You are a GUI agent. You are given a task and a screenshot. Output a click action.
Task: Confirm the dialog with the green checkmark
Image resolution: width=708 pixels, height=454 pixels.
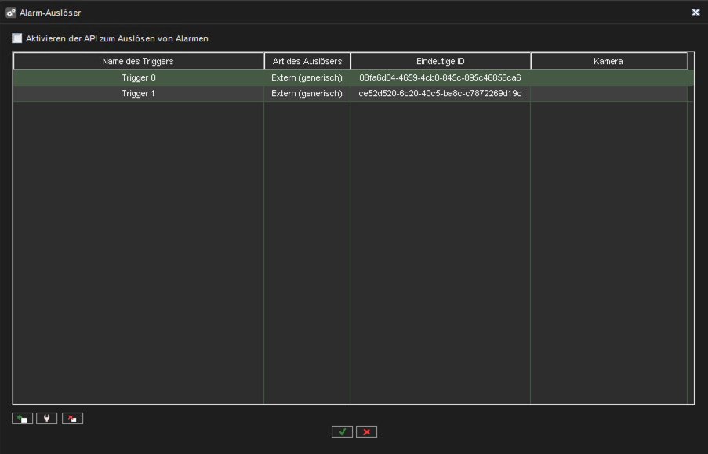point(341,431)
